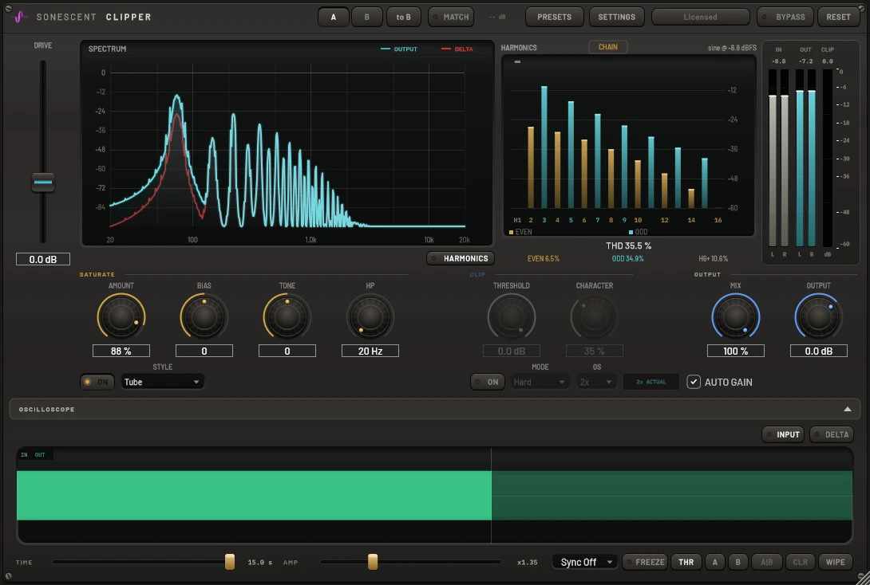
Task: Click the Threshold 0.0 dB value field
Action: click(x=511, y=351)
